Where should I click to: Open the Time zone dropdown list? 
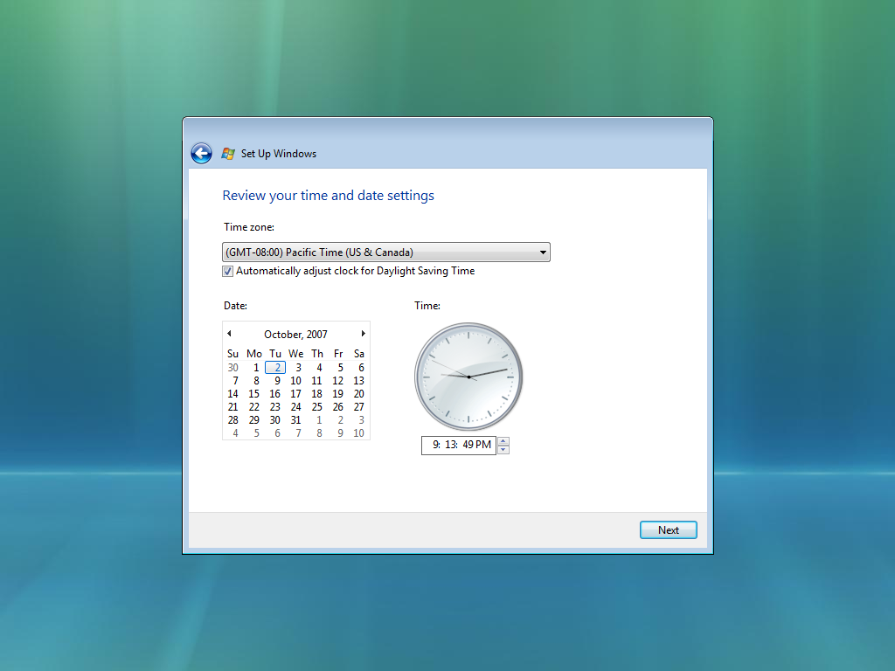coord(385,252)
